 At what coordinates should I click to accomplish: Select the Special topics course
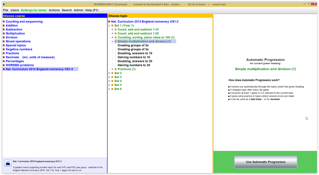(16, 45)
